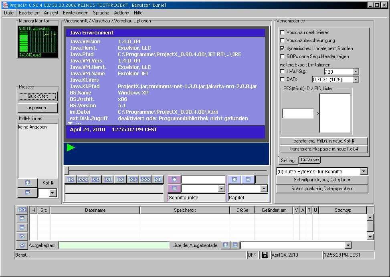Check the H-Auflösg. export limitation
The width and height of the screenshot is (390, 277).
282,71
